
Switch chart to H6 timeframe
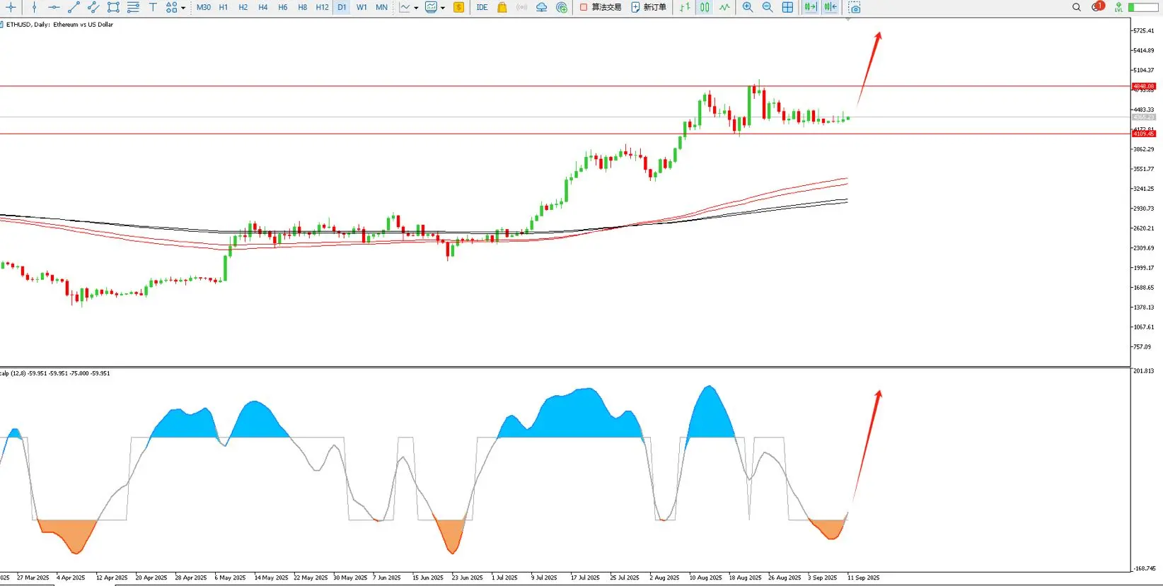click(x=283, y=7)
